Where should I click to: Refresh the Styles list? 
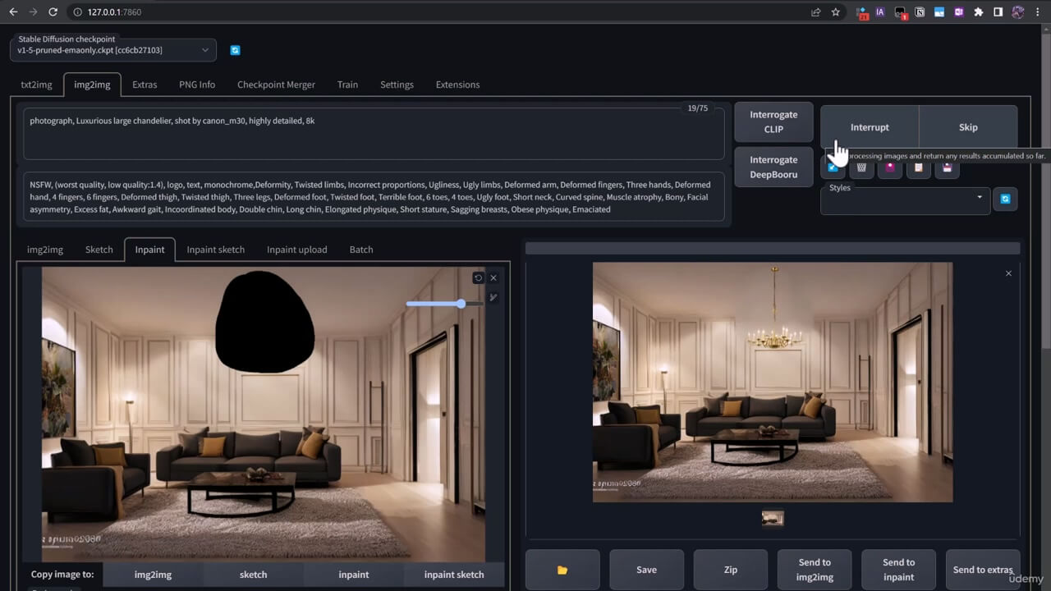[1005, 199]
